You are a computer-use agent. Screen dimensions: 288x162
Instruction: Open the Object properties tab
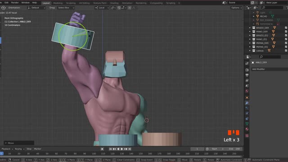(x=247, y=98)
